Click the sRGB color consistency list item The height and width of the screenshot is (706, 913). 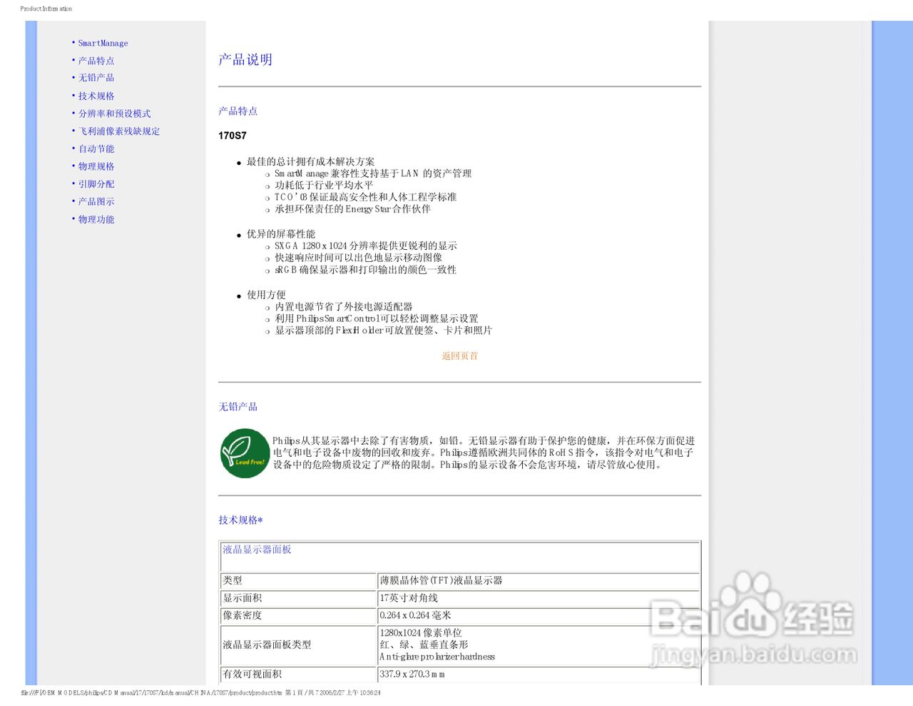click(365, 270)
